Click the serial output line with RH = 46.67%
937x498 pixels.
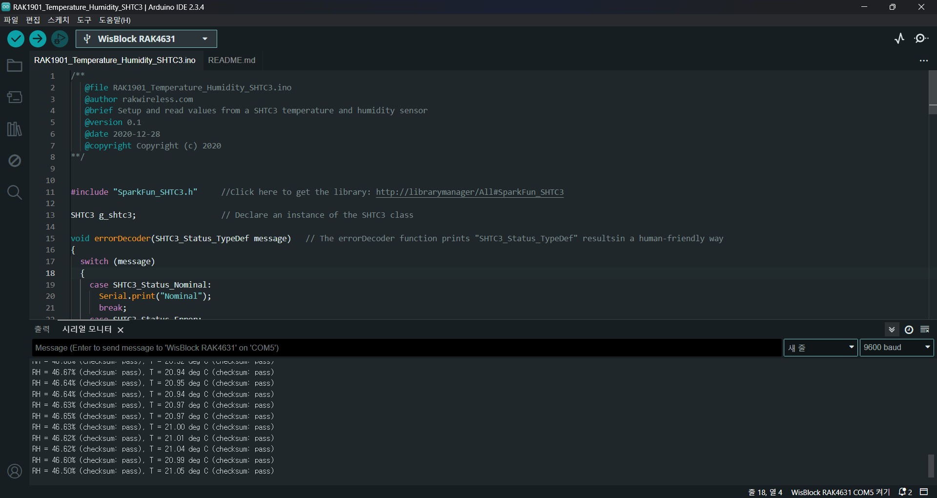153,373
